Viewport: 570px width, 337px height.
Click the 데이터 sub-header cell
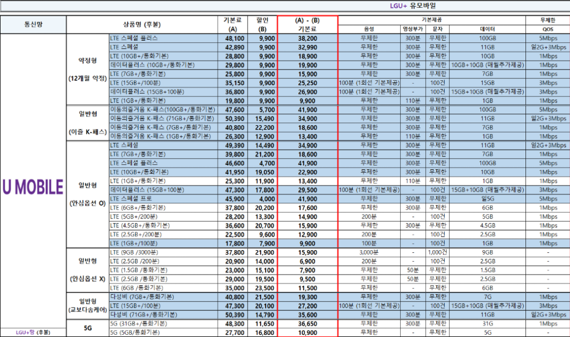487,29
